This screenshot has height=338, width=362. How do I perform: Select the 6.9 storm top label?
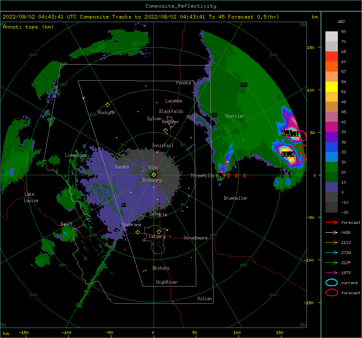pos(221,176)
